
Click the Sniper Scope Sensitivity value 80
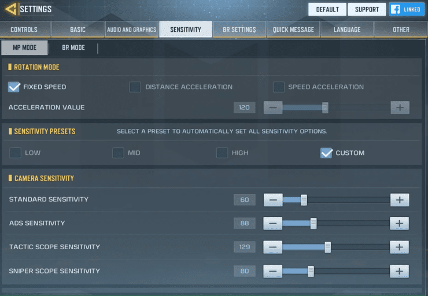244,271
